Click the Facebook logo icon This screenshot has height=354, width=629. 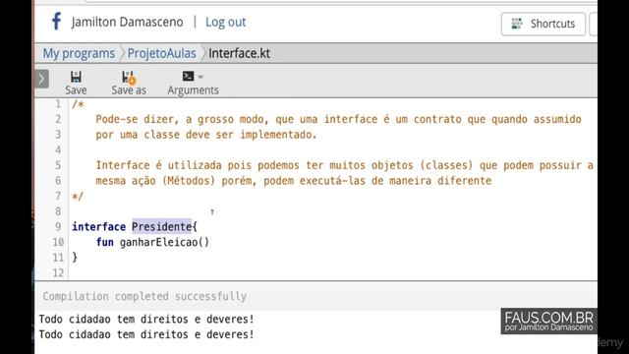point(57,22)
